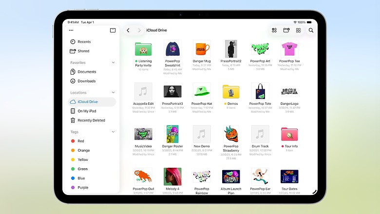Open search with the magnifier icon
Screen dimensions: 380x214
tap(311, 30)
